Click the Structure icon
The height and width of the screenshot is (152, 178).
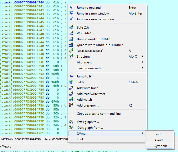click(x=71, y=56)
